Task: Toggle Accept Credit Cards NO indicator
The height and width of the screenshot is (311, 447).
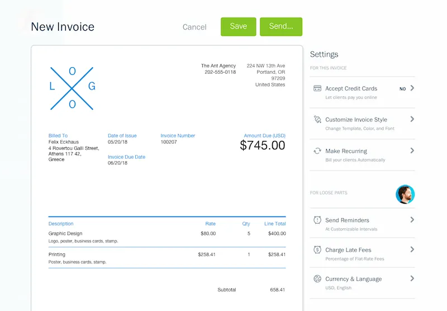Action: pos(402,89)
